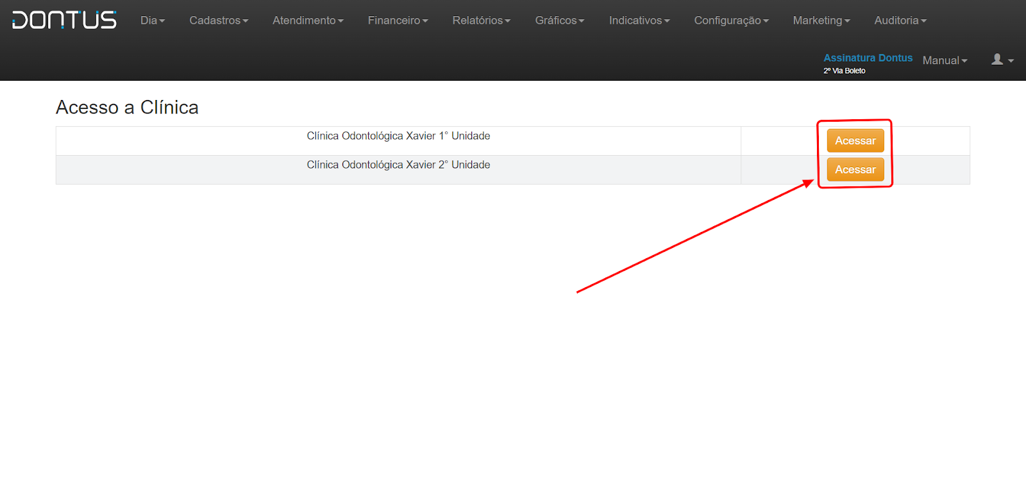The width and height of the screenshot is (1026, 487).
Task: Expand the Financeiro menu
Action: click(x=398, y=21)
